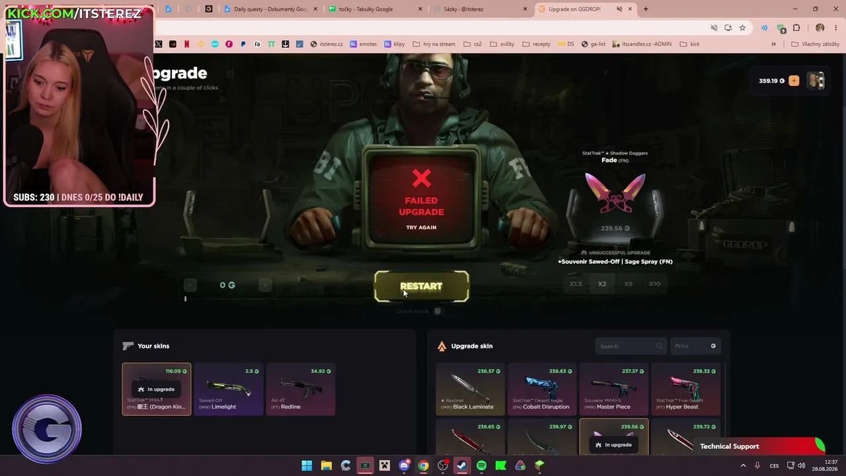Expand the kick bookmark folder
Viewport: 846px width, 476px height.
pos(690,44)
